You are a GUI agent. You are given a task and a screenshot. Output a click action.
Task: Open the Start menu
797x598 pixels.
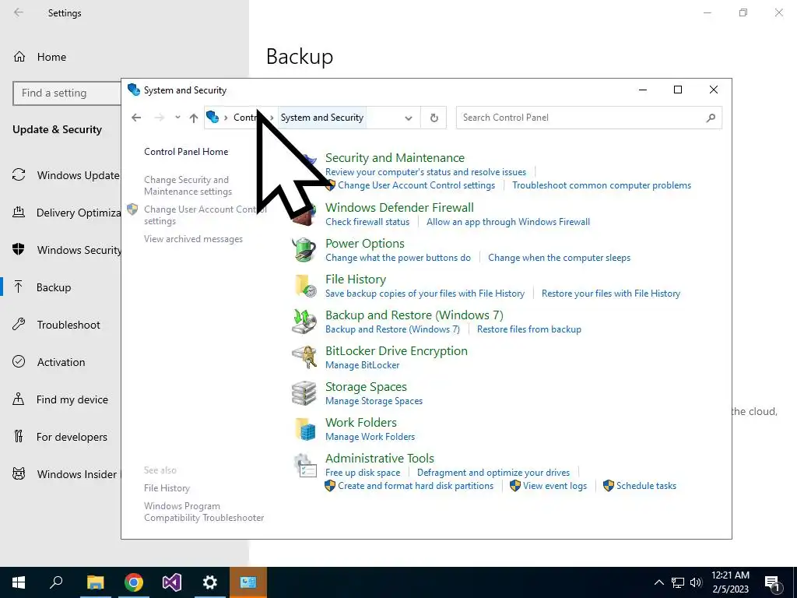(x=19, y=582)
